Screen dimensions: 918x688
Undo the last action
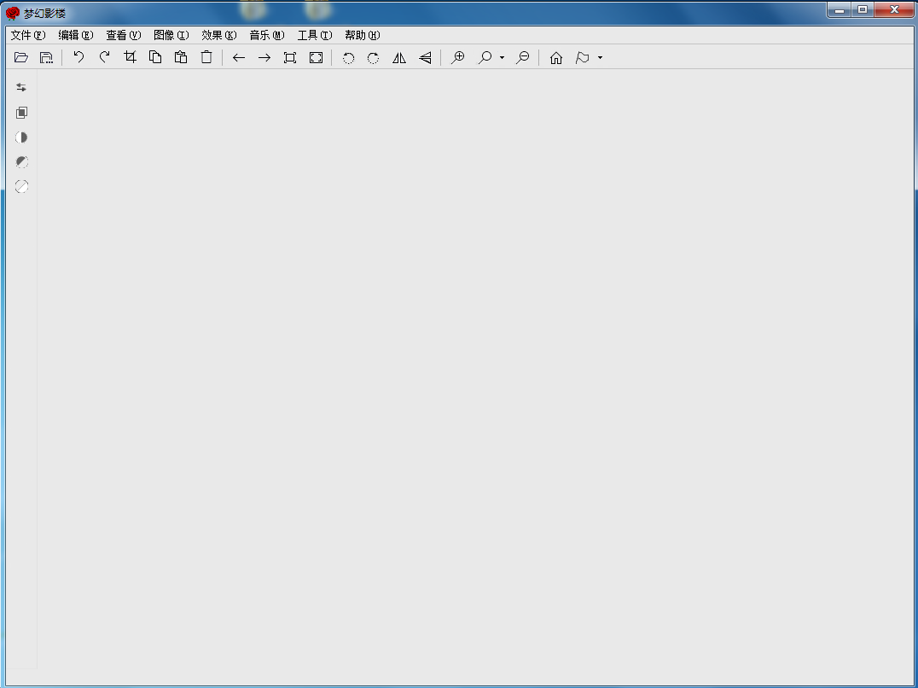(78, 57)
